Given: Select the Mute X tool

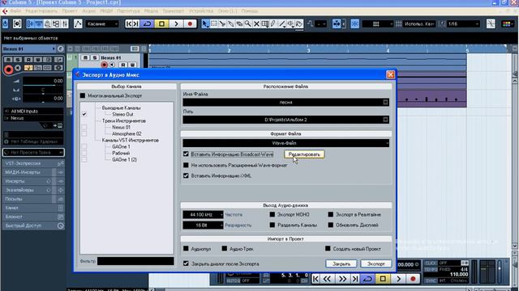Looking at the screenshot, I should click(256, 23).
